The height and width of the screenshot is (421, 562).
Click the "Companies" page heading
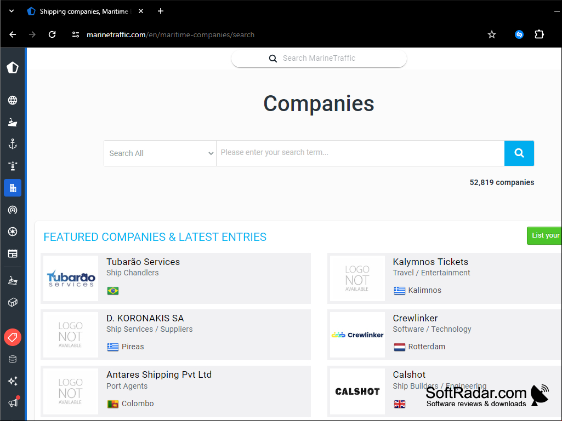tap(319, 104)
